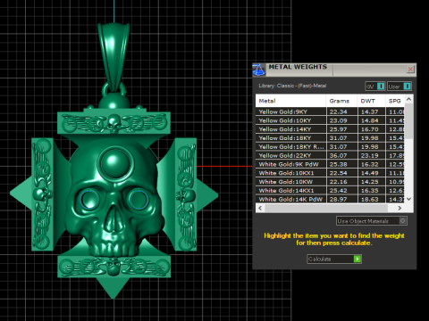Click the 23.09 grams cell
429x321 pixels.
point(341,120)
